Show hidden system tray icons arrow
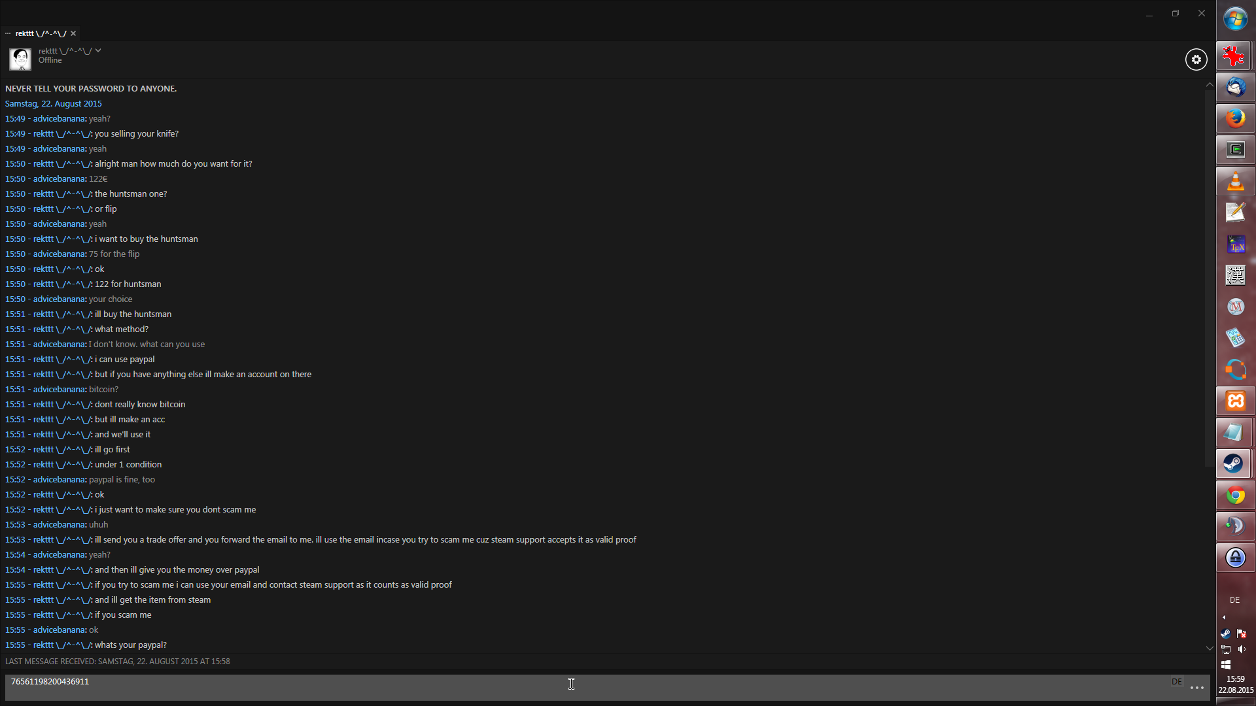 tap(1224, 617)
